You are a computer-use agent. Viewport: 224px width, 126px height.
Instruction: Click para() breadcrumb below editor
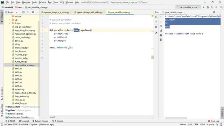click(53, 117)
